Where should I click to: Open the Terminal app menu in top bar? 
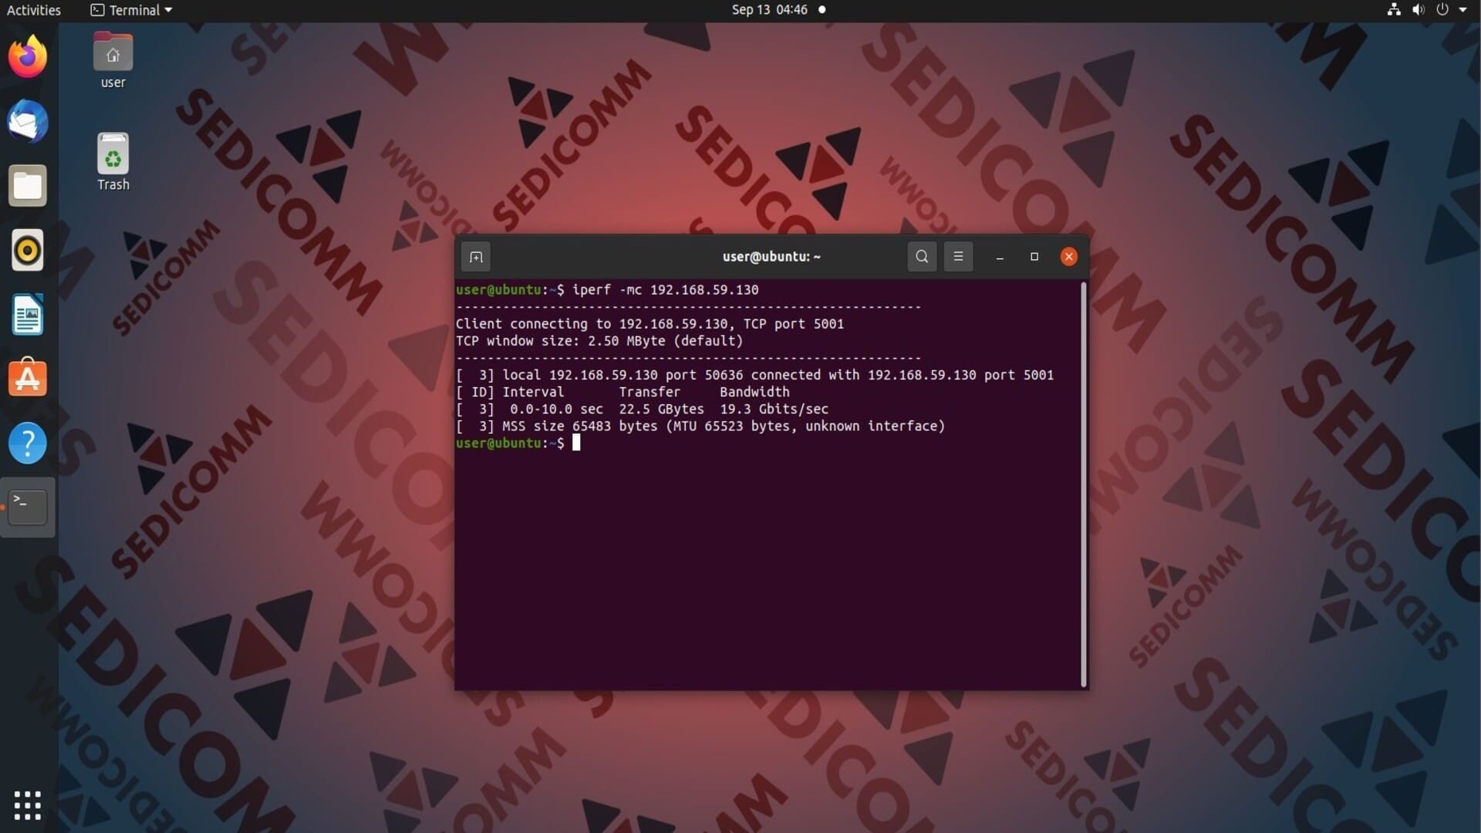pyautogui.click(x=131, y=10)
